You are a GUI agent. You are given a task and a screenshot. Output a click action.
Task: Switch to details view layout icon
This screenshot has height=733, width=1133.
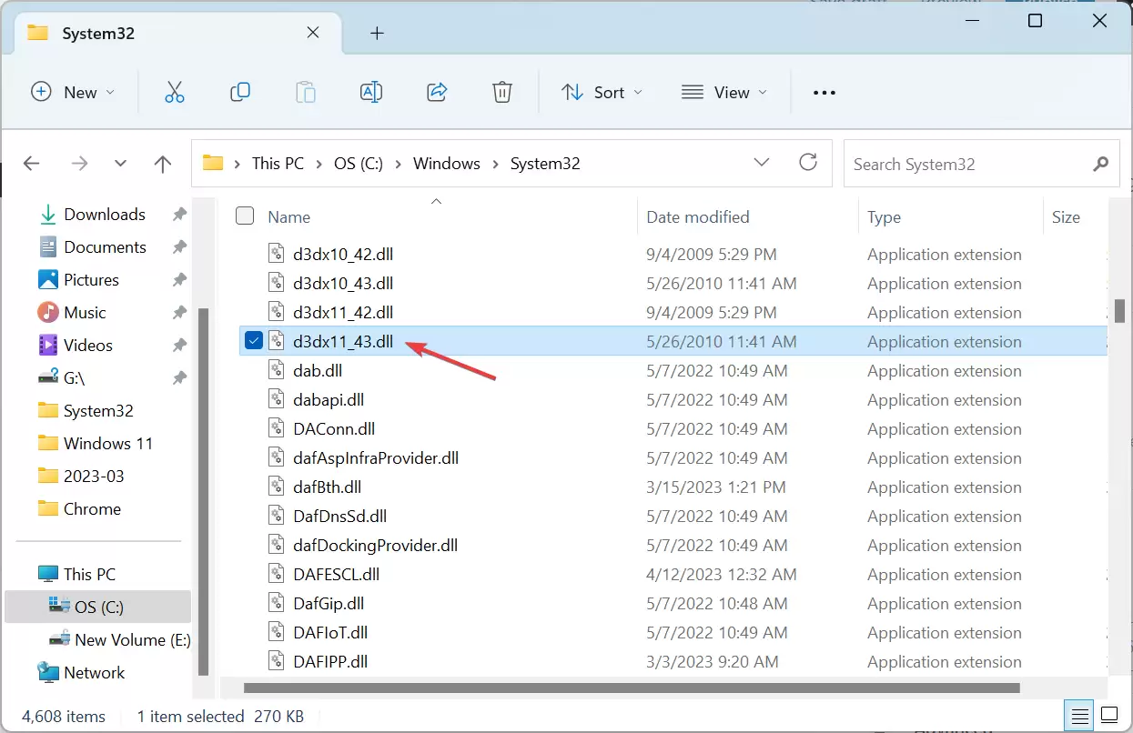(x=1079, y=714)
